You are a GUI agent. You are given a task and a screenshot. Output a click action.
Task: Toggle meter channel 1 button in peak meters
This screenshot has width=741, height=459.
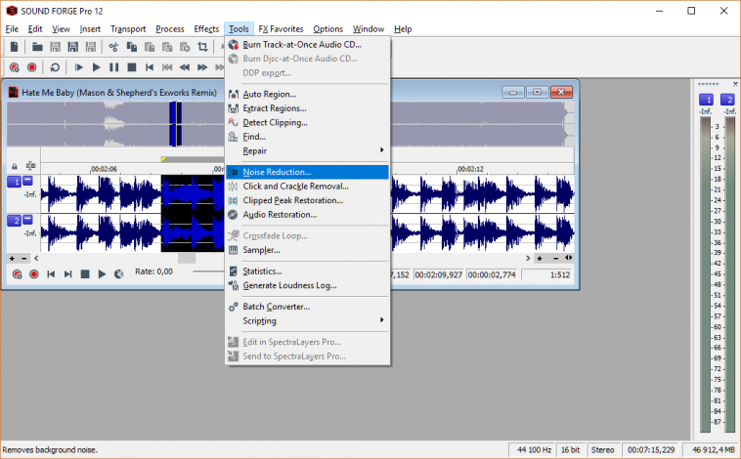(705, 100)
